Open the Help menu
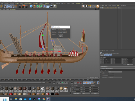 [x=82, y=3]
